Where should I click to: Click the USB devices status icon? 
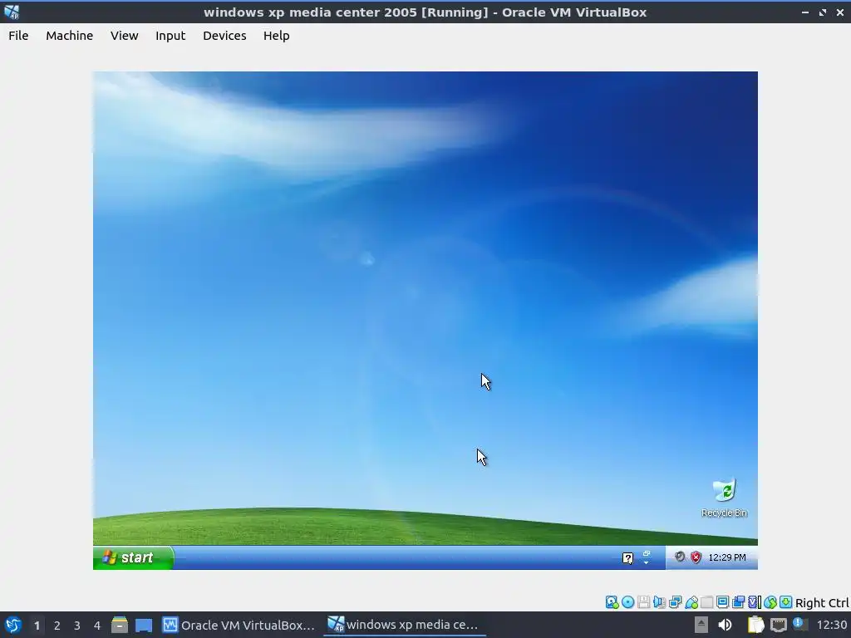(691, 602)
